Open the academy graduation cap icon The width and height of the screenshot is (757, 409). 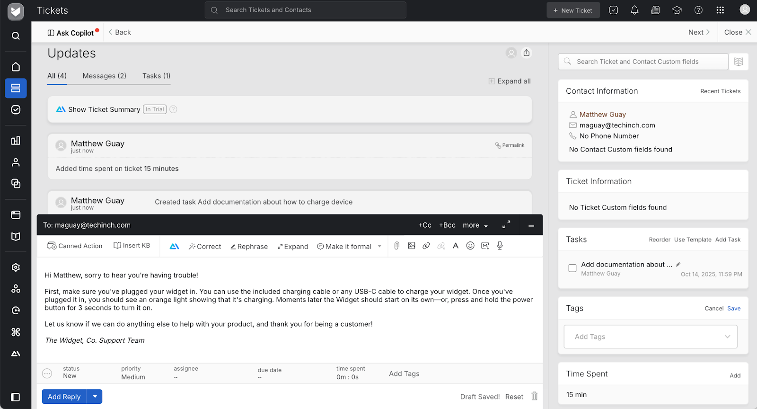(677, 10)
